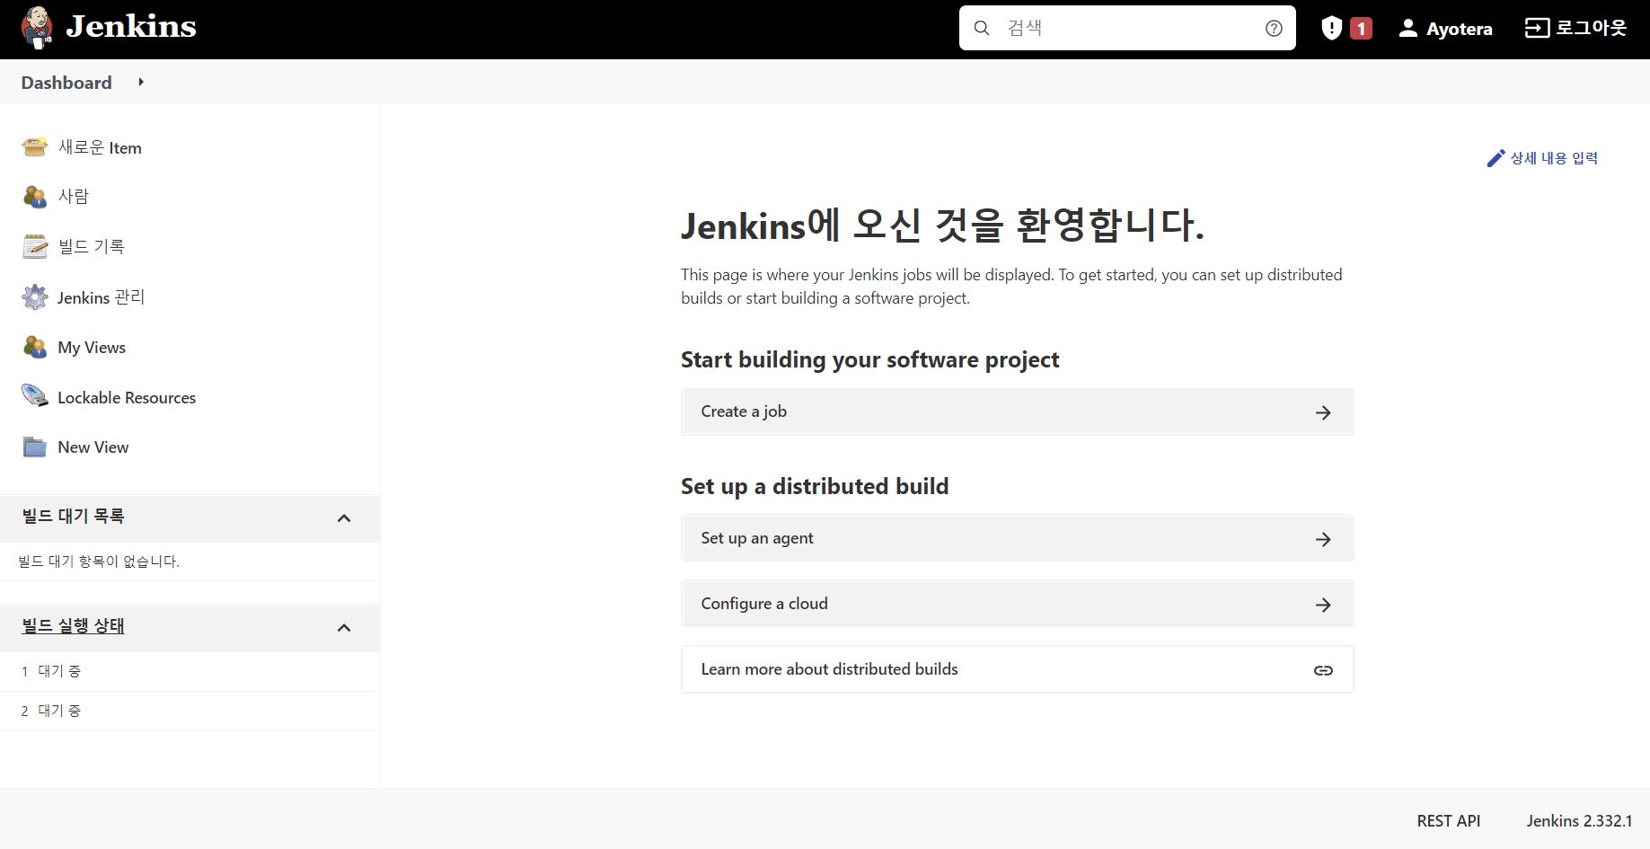Open the 새로운 Item sidebar link

coord(100,147)
